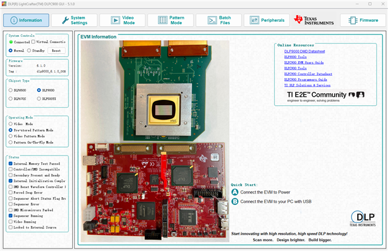Image resolution: width=388 pixels, height=251 pixels.
Task: Open the DLPC900 Programmers Guide link
Action: click(306, 79)
